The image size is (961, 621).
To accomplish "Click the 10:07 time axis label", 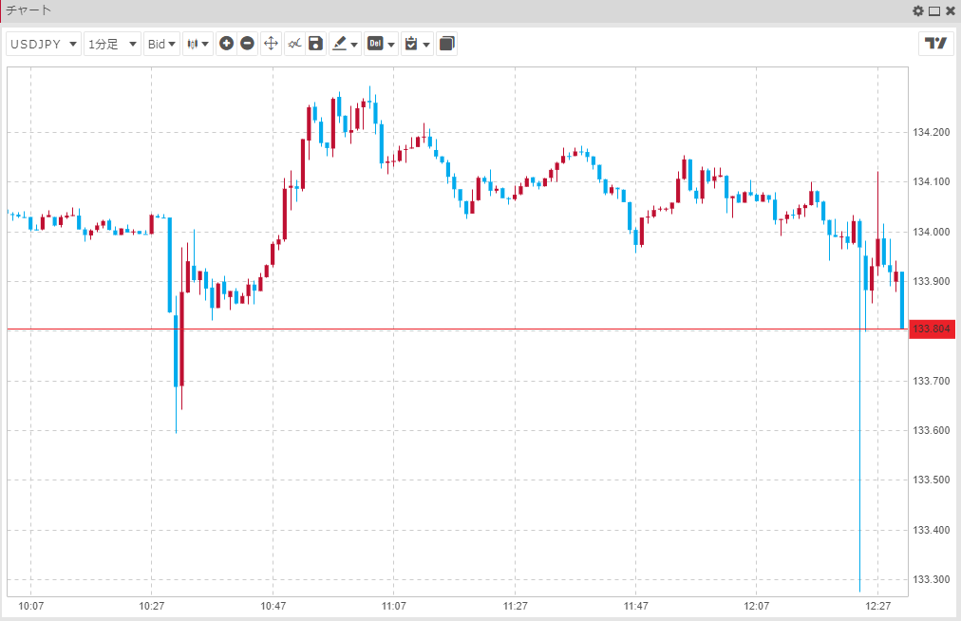I will coord(31,607).
